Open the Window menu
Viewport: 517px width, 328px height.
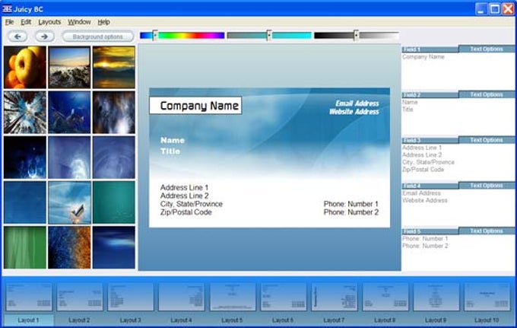[79, 22]
